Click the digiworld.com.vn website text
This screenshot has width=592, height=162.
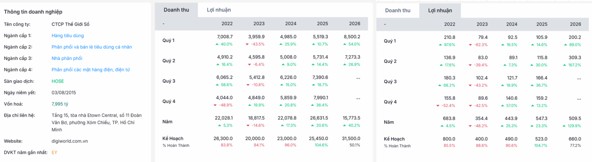pyautogui.click(x=70, y=141)
